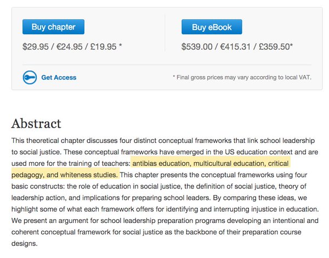Click the highlighted phrase 'antibias education'
This screenshot has height=258, width=329.
tap(161, 163)
